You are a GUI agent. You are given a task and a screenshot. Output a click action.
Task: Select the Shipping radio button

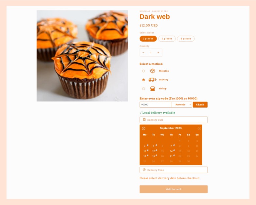[x=143, y=71]
